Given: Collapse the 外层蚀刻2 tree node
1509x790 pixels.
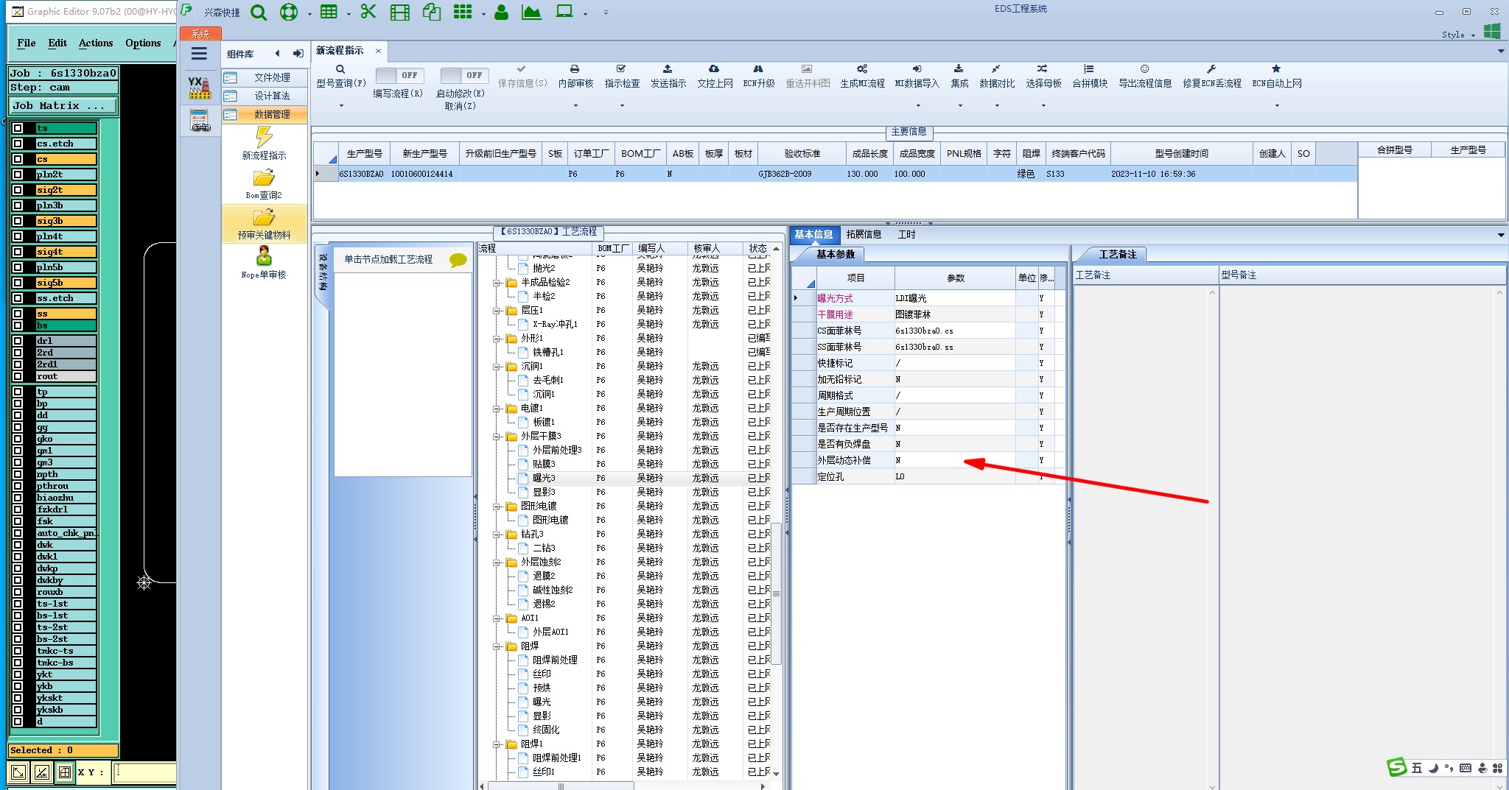Looking at the screenshot, I should (x=497, y=562).
